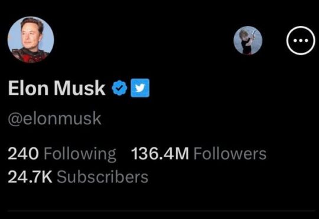
Task: Open the 240 Following list
Action: [x=62, y=154]
